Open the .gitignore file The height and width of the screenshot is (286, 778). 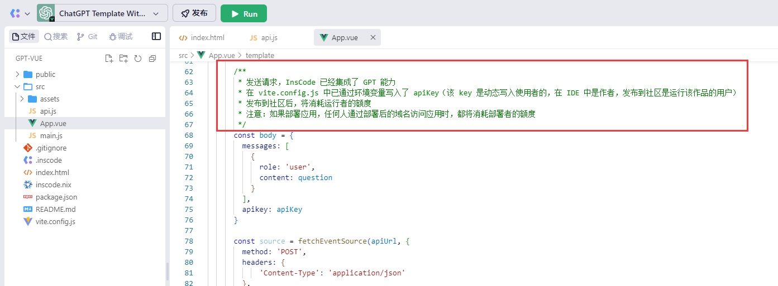[x=85, y=148]
